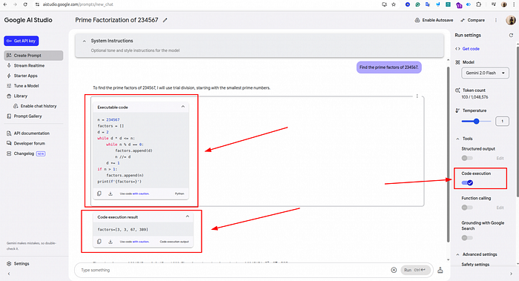This screenshot has width=519, height=281.
Task: Open Stream Realtime in sidebar
Action: pos(29,65)
